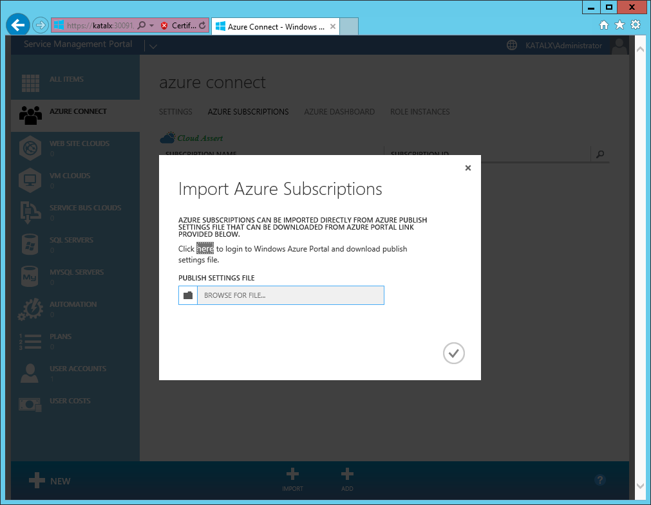Open All Items grid icon in sidebar

tap(30, 83)
